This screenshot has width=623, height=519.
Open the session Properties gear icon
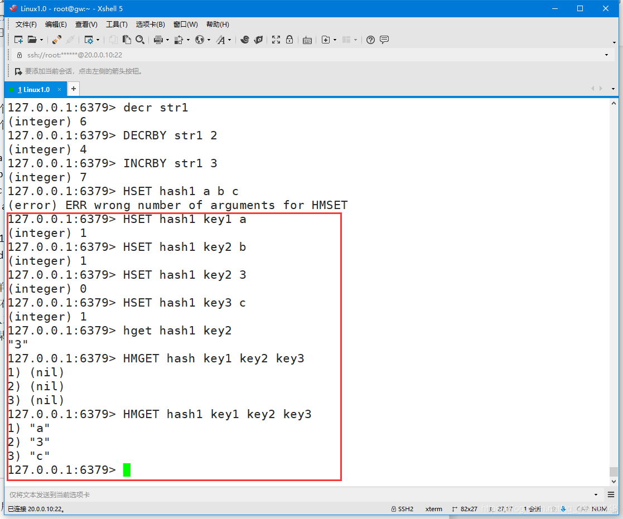tap(89, 40)
